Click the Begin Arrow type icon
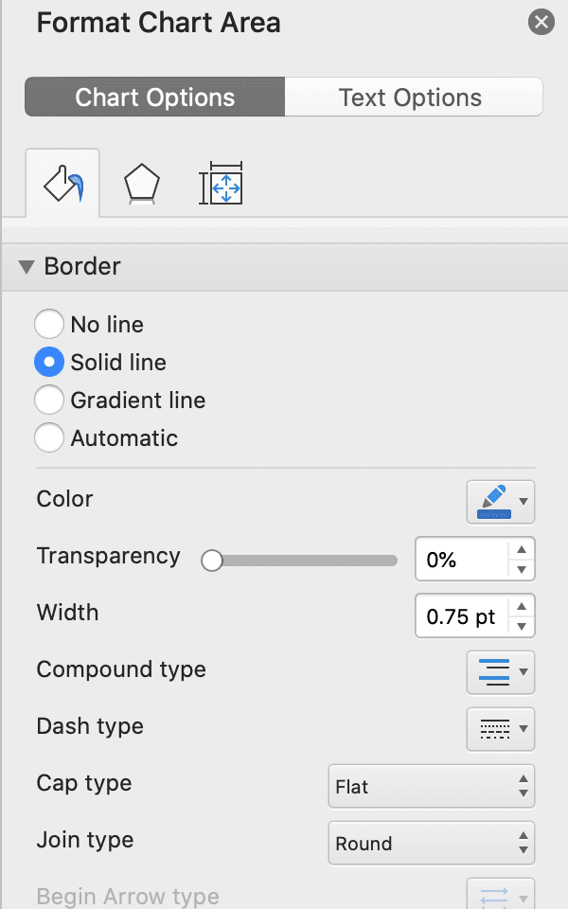Screen dimensions: 568x909 tap(493, 895)
